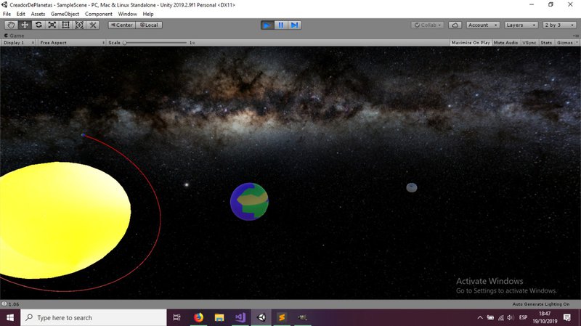Click the Stats button
Image resolution: width=581 pixels, height=326 pixels.
(546, 43)
